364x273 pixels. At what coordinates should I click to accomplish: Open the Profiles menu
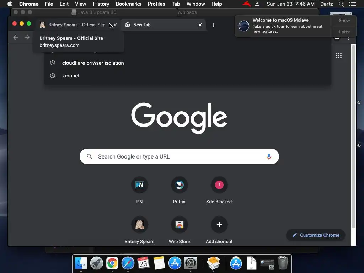point(156,4)
